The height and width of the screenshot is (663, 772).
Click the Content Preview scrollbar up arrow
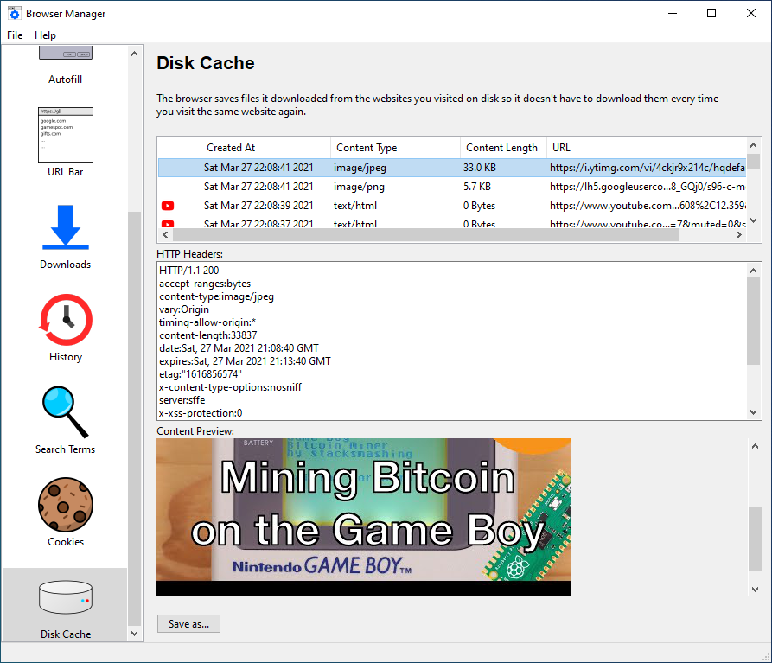(x=755, y=446)
